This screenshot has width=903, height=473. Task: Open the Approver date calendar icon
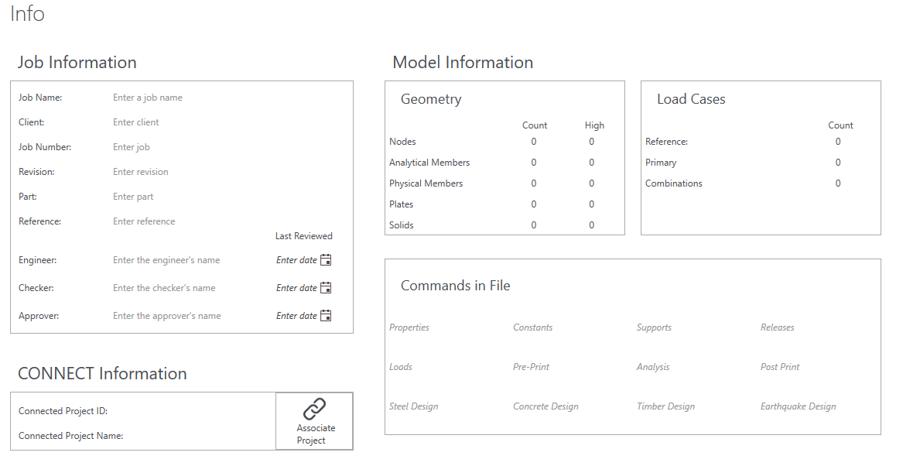[x=326, y=315]
